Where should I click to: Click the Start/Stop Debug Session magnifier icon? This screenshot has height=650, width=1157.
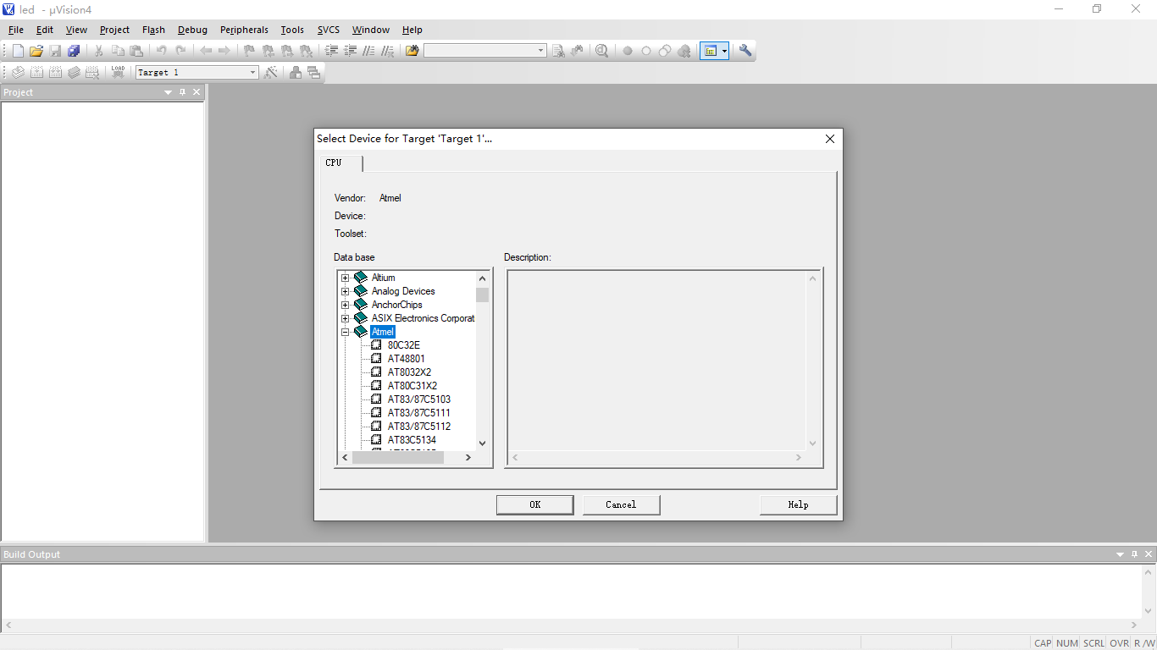[602, 51]
